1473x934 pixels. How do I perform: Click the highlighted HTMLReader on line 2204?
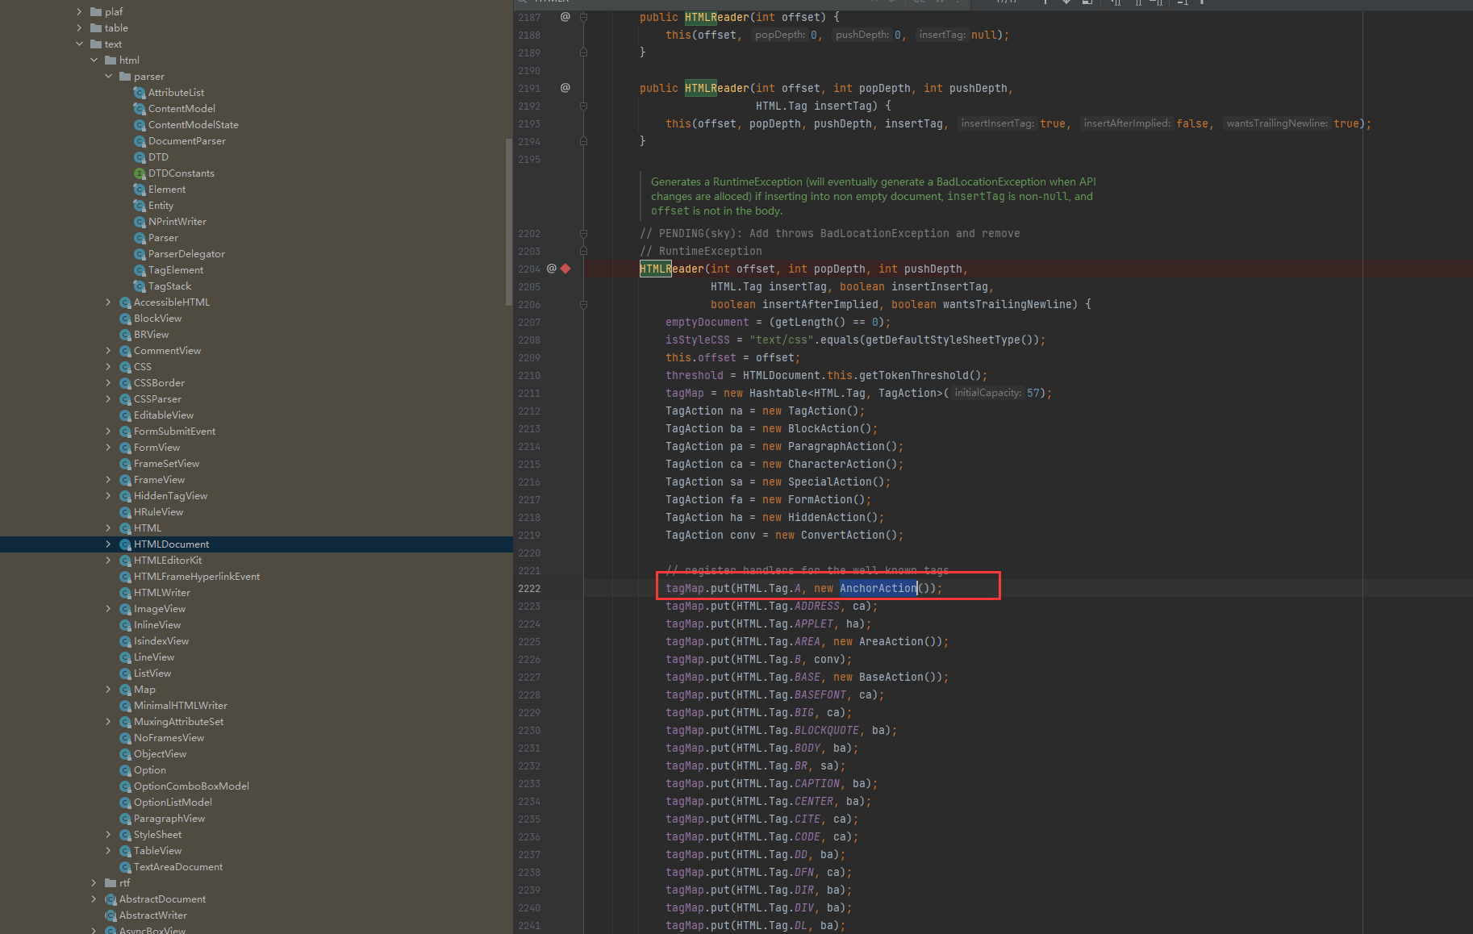(x=672, y=269)
